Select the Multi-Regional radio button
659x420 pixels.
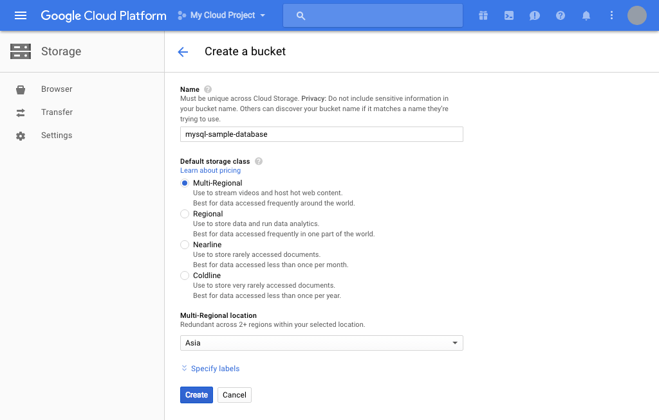click(x=185, y=183)
